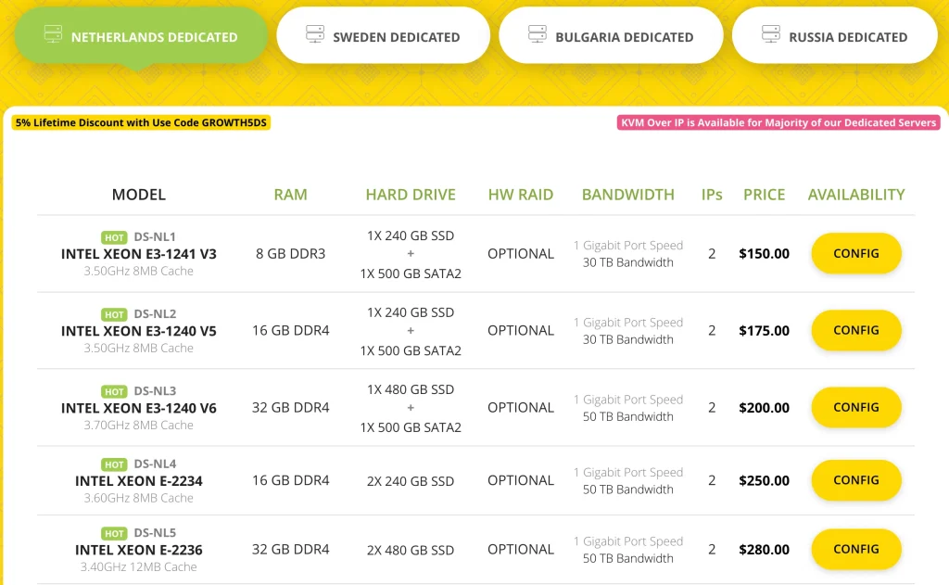Click the BANDWIDTH column header

(x=628, y=195)
